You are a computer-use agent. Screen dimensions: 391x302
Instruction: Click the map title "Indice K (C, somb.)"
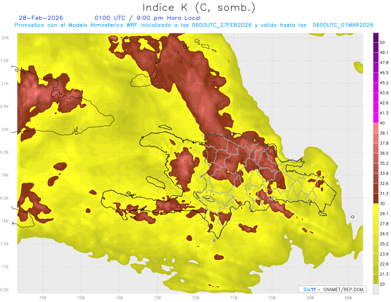coord(199,7)
